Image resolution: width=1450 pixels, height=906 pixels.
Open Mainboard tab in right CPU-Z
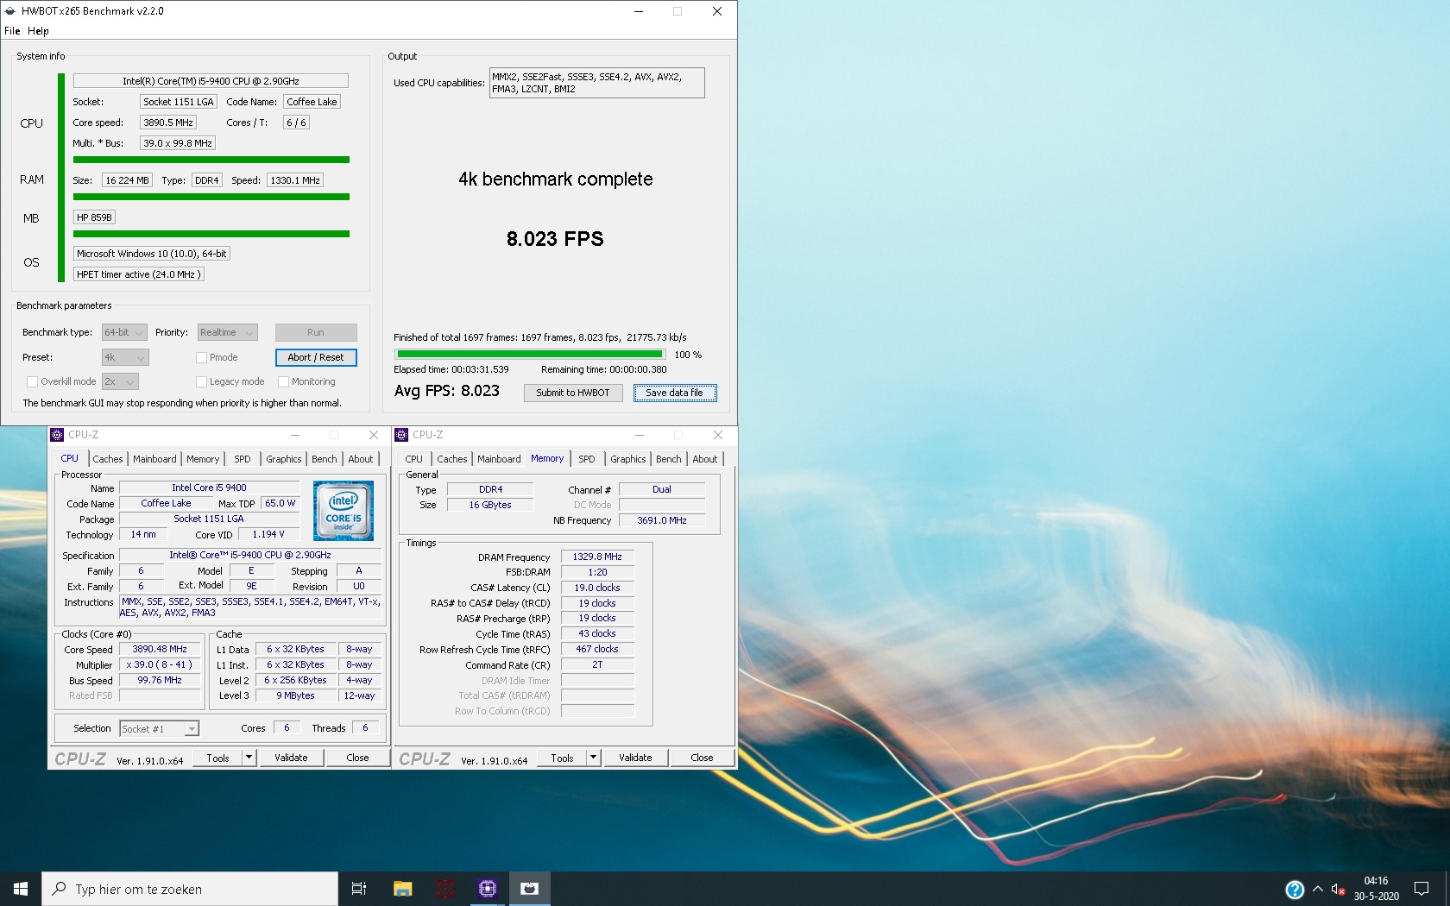(499, 459)
